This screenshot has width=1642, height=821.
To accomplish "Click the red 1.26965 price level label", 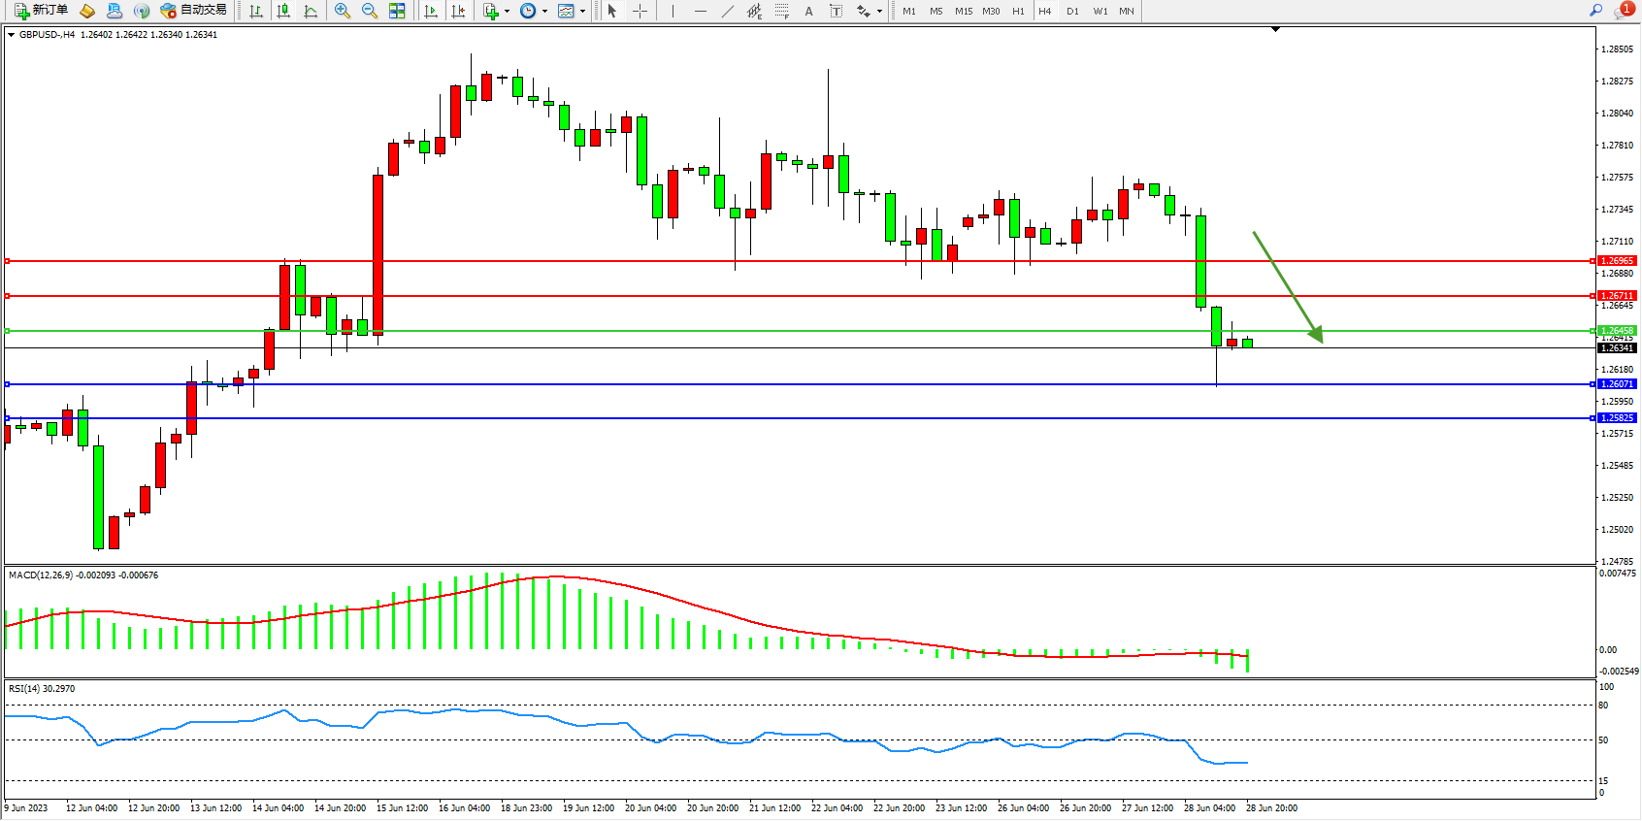I will (1617, 261).
